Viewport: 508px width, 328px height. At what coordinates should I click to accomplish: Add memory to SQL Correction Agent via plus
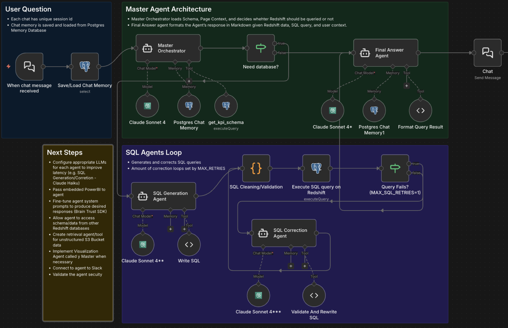[x=291, y=266]
